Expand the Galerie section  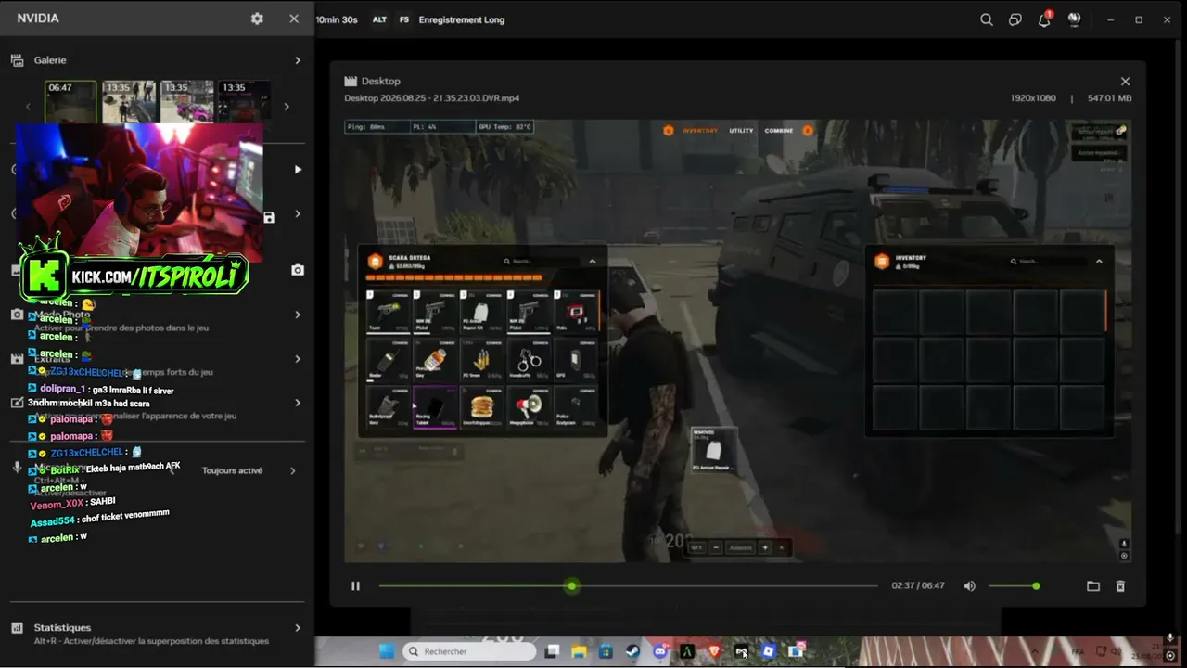pyautogui.click(x=298, y=60)
